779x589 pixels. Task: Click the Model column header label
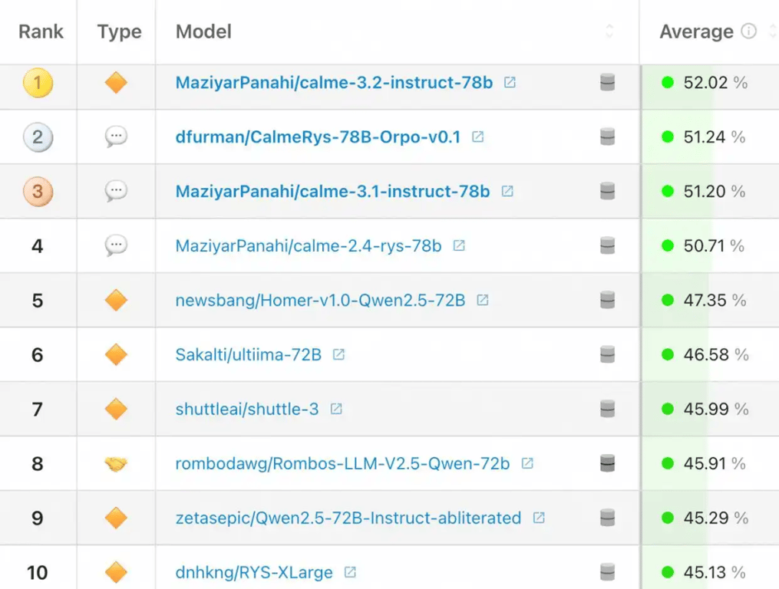tap(203, 31)
